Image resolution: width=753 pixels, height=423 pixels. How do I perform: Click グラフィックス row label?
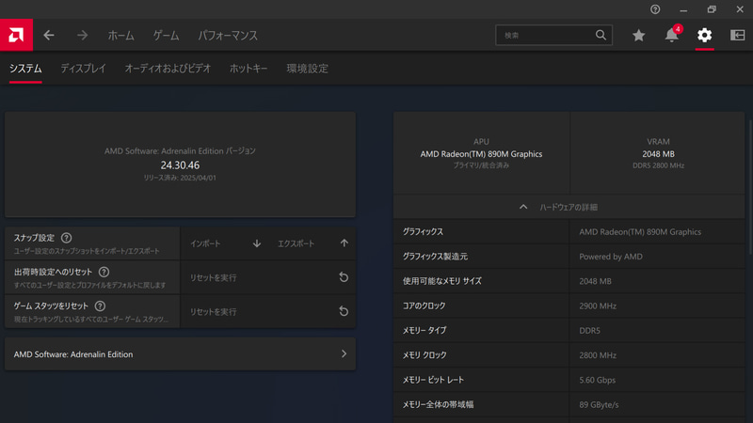pos(423,231)
